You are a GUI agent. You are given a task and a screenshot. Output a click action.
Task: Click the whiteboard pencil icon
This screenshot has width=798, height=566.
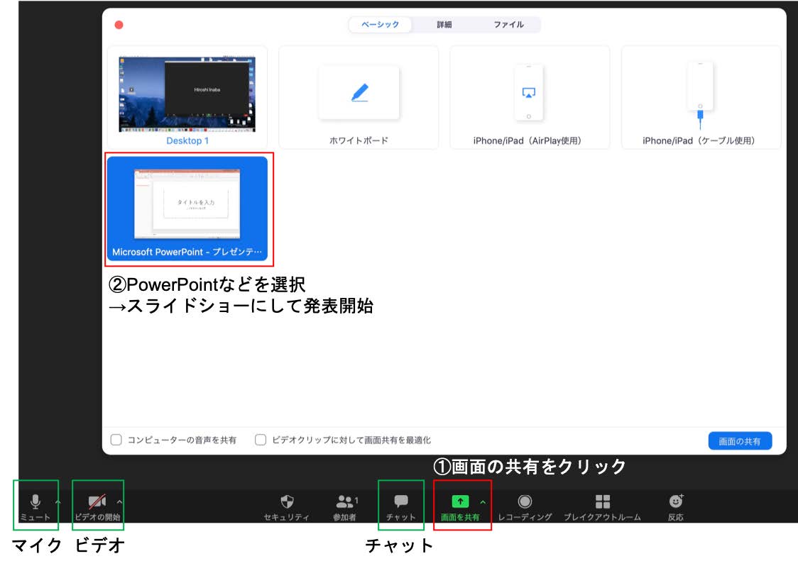pos(360,92)
